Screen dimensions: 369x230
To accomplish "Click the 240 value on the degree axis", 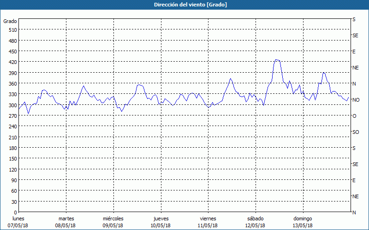I will (13, 127).
